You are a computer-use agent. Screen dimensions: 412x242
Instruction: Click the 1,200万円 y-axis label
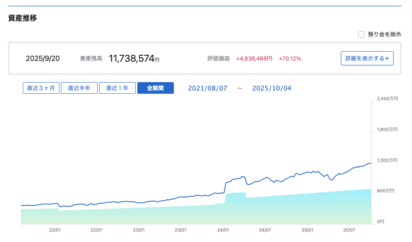387,160
